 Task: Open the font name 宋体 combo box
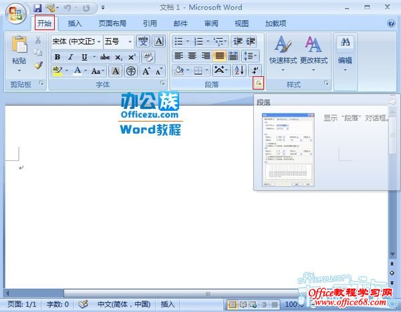(x=77, y=41)
